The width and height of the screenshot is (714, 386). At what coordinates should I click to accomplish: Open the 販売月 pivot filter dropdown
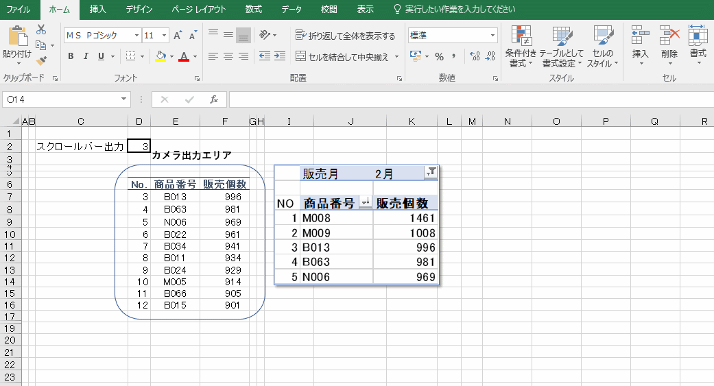pyautogui.click(x=430, y=173)
